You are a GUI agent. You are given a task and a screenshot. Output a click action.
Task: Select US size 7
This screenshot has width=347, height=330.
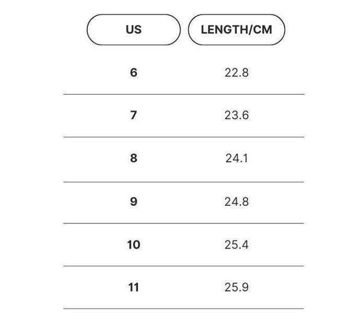pos(133,115)
